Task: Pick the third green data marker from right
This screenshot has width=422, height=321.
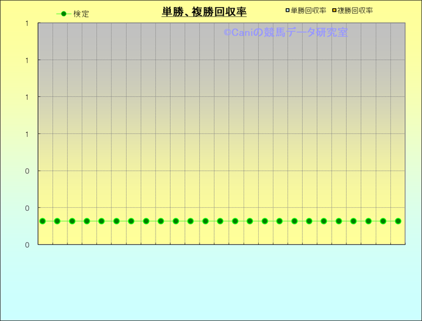Action: click(x=369, y=221)
